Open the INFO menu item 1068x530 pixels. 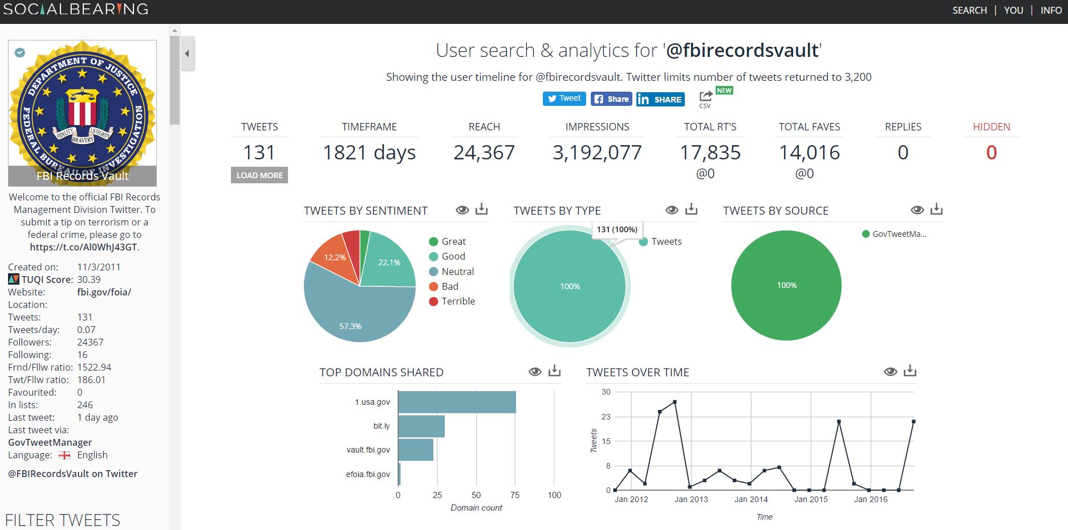pos(1051,10)
